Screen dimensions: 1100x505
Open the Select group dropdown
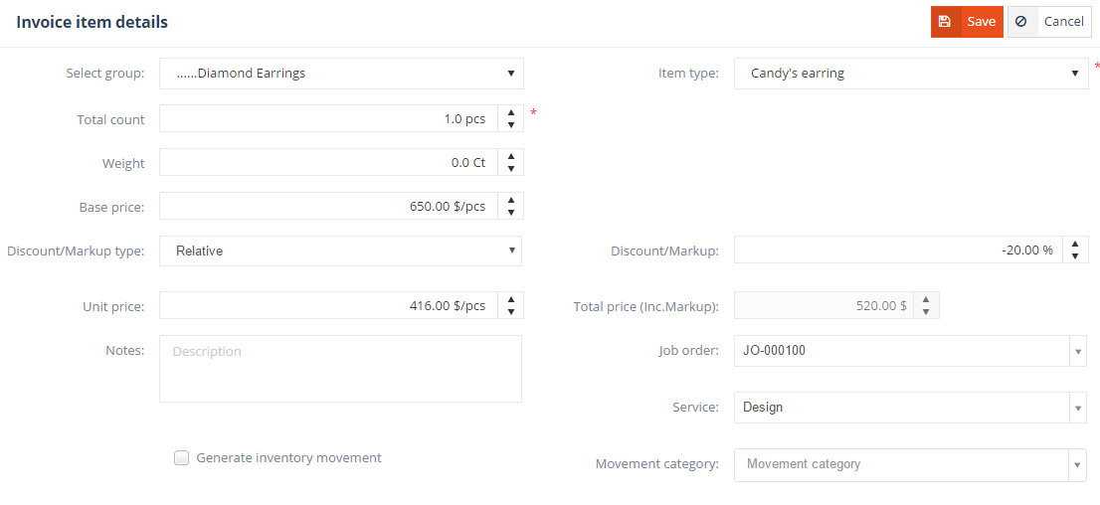tap(341, 74)
